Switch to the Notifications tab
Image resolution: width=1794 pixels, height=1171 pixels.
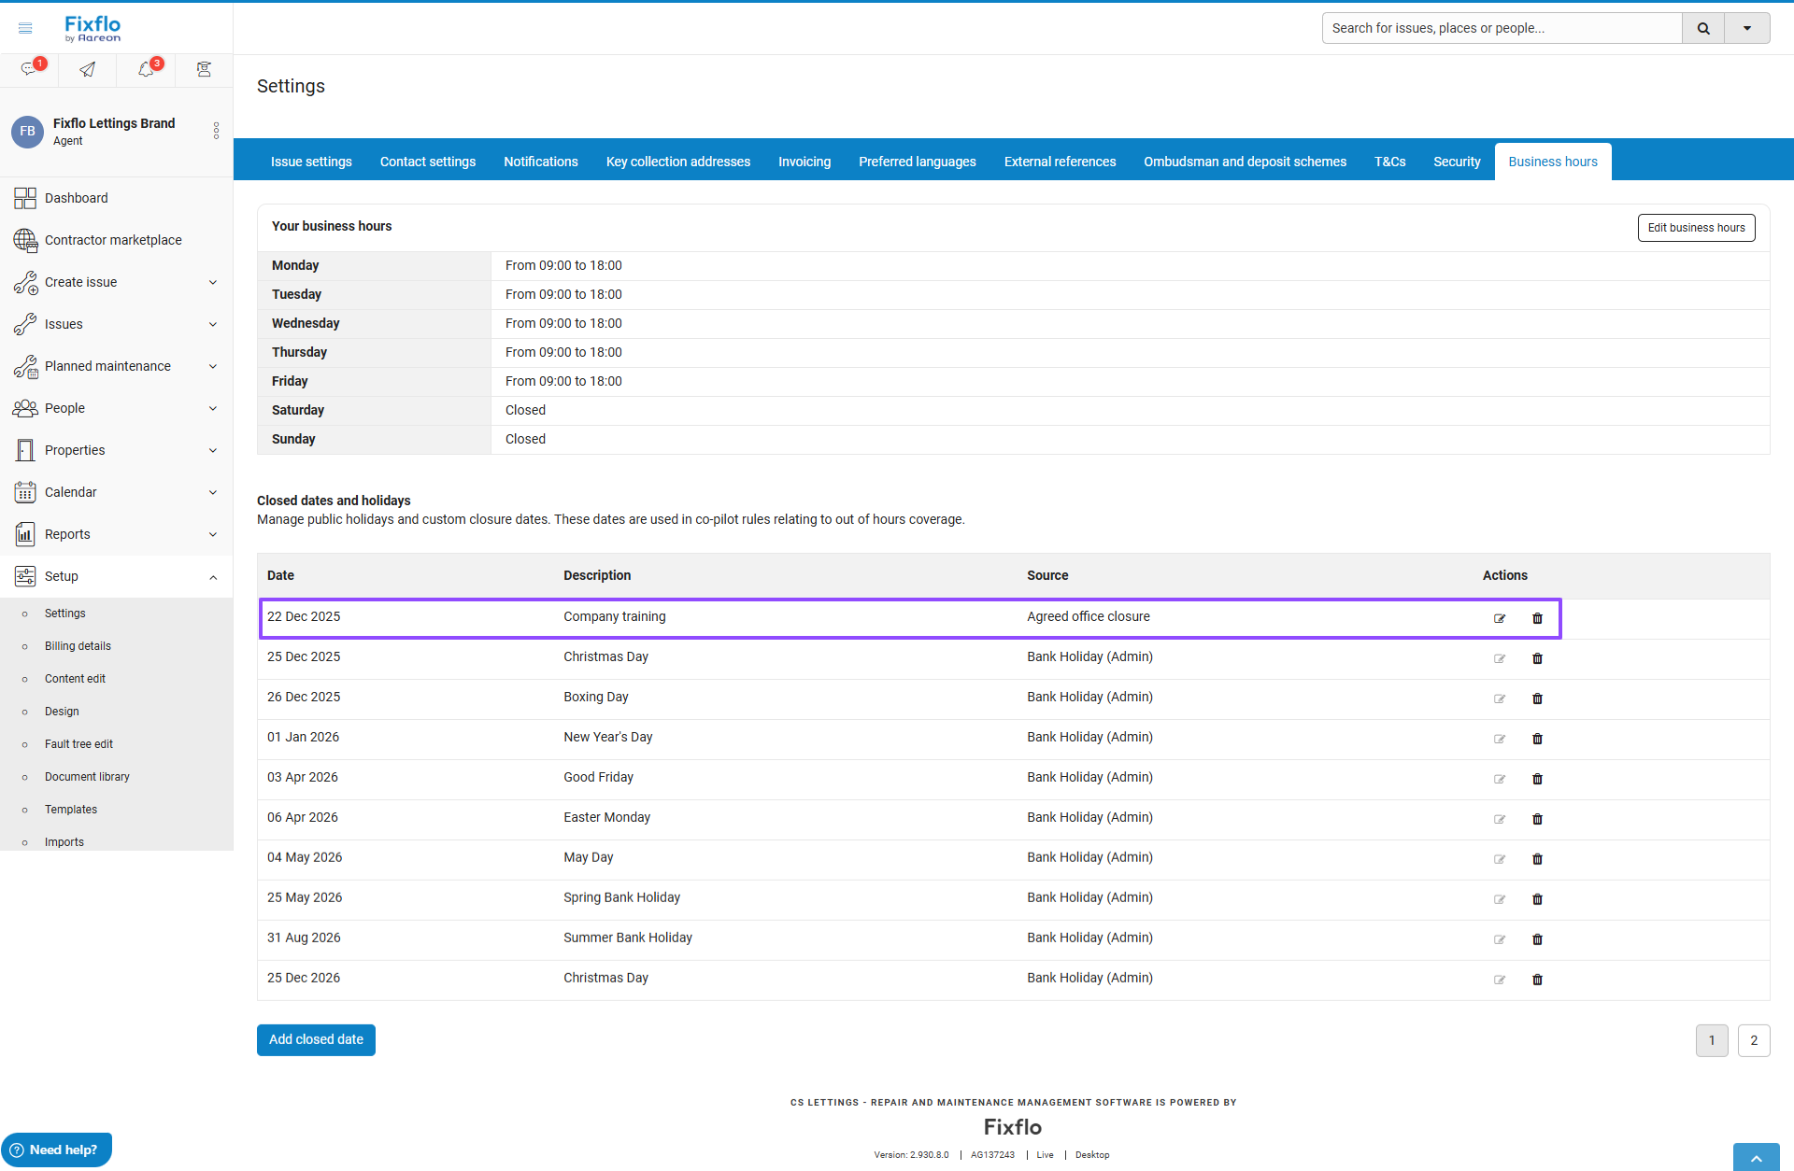540,162
